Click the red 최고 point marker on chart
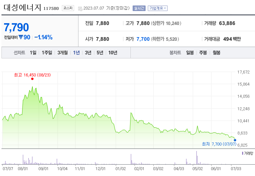 (x=32, y=79)
